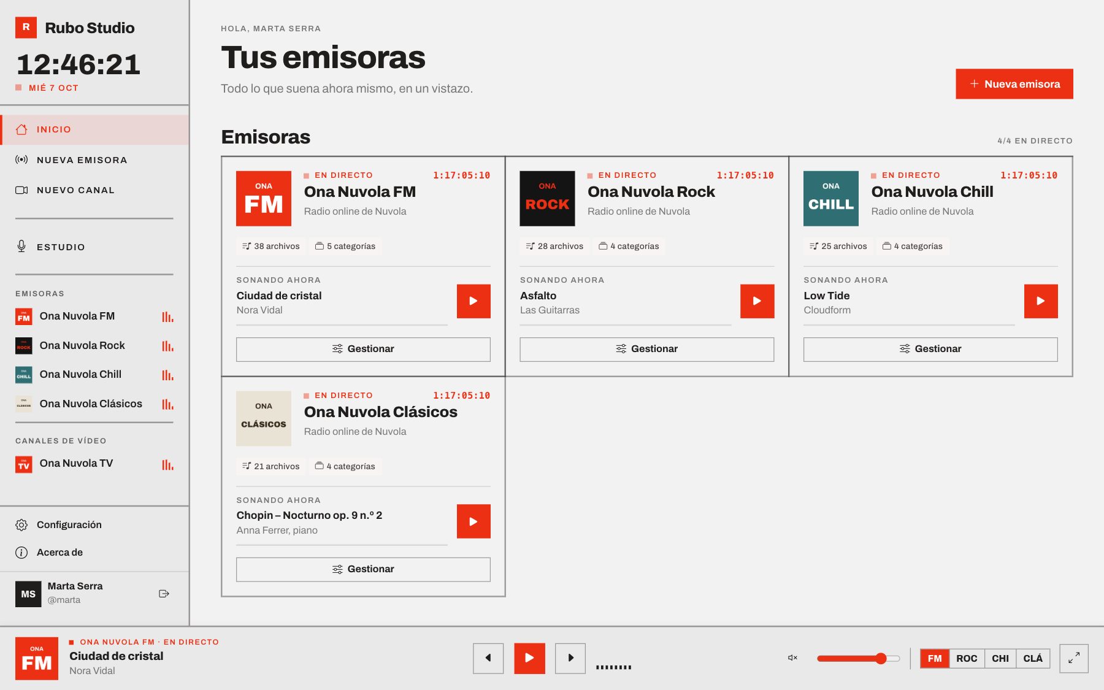1104x690 pixels.
Task: Click the Ona Rock station cover art
Action: [x=547, y=199]
